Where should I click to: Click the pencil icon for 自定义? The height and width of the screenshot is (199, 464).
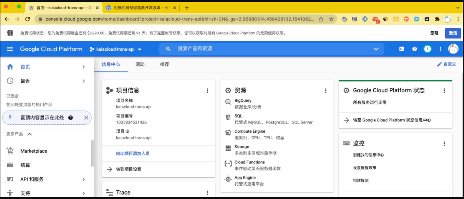coord(439,64)
